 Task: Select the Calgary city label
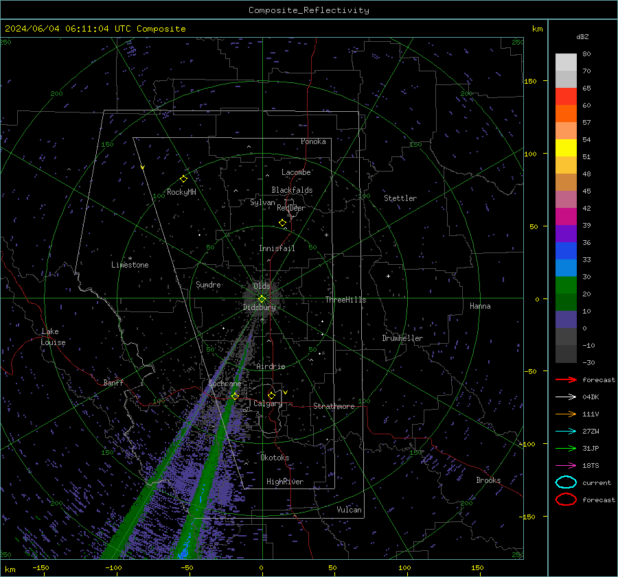268,403
